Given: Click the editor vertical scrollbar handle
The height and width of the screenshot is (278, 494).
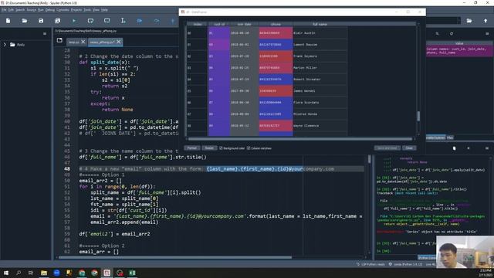Looking at the screenshot, I should pyautogui.click(x=369, y=159).
